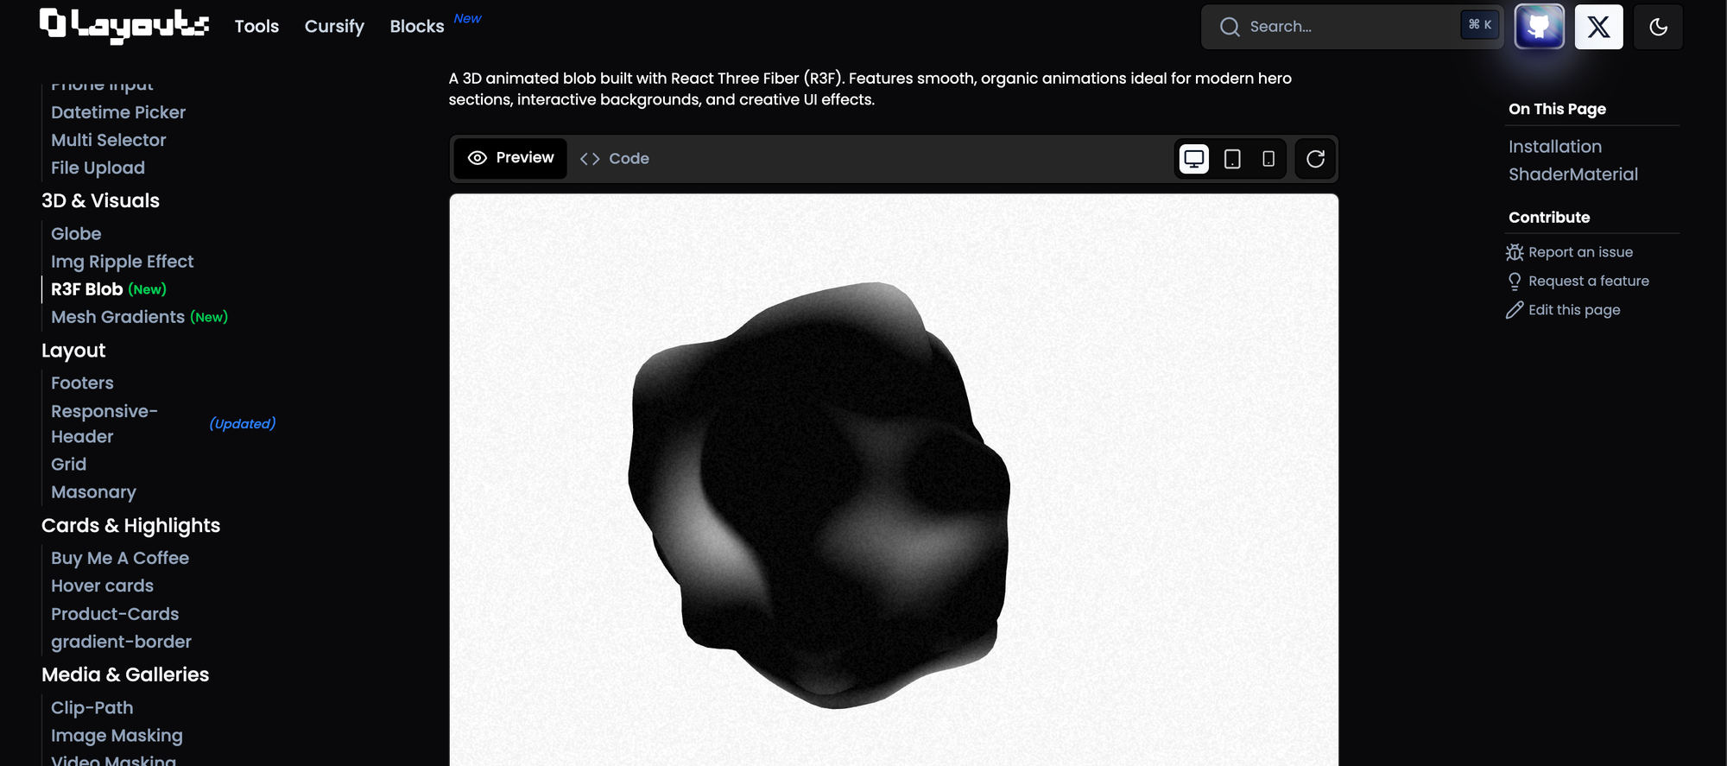Open the X (Twitter) link icon

1598,27
